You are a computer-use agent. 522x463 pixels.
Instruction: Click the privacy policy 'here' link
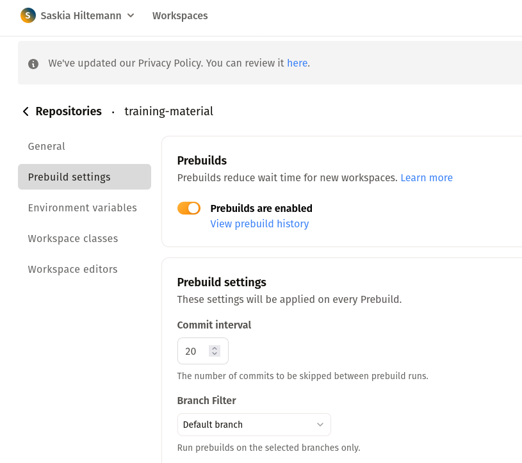click(297, 63)
